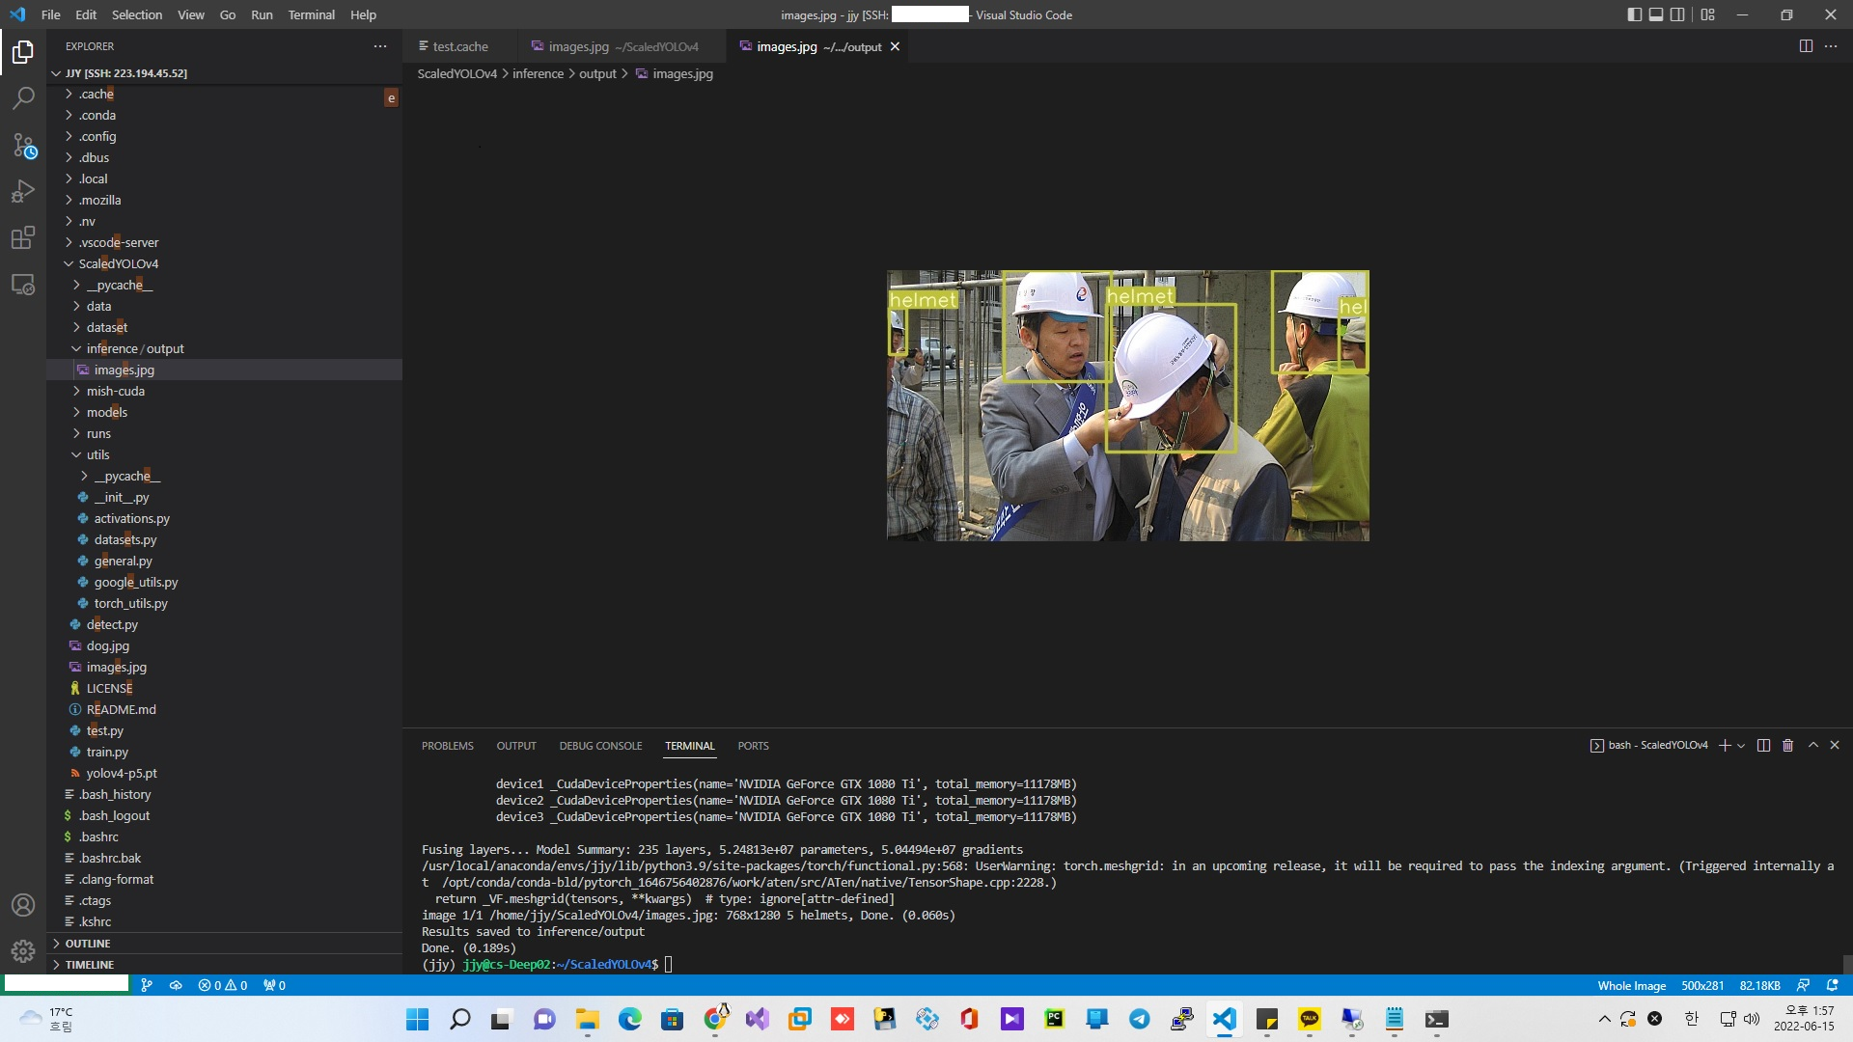The image size is (1853, 1042).
Task: Open the Manage gear icon
Action: [x=23, y=951]
